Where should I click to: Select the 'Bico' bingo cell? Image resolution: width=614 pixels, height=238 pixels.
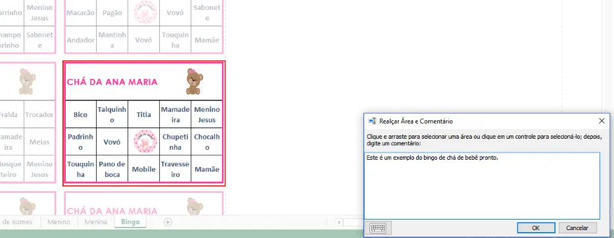(x=80, y=114)
